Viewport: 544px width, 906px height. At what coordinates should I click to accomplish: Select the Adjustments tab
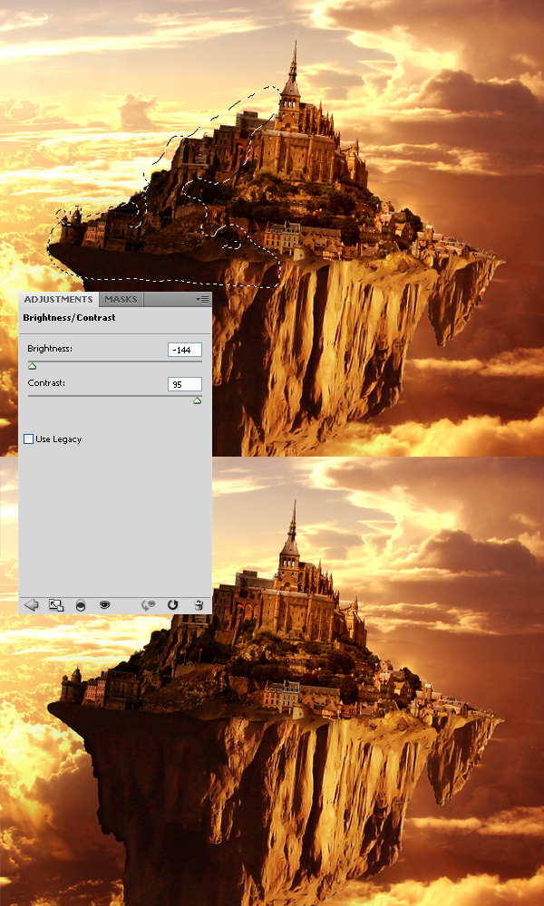[x=58, y=299]
